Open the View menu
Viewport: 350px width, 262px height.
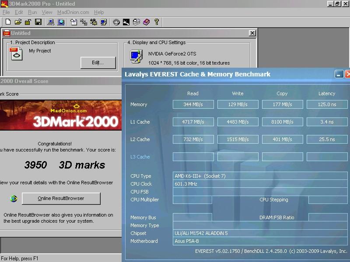(47, 12)
